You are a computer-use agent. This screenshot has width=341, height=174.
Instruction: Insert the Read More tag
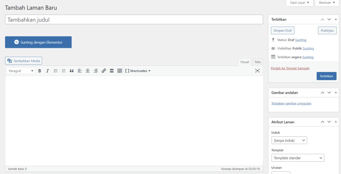[x=112, y=71]
